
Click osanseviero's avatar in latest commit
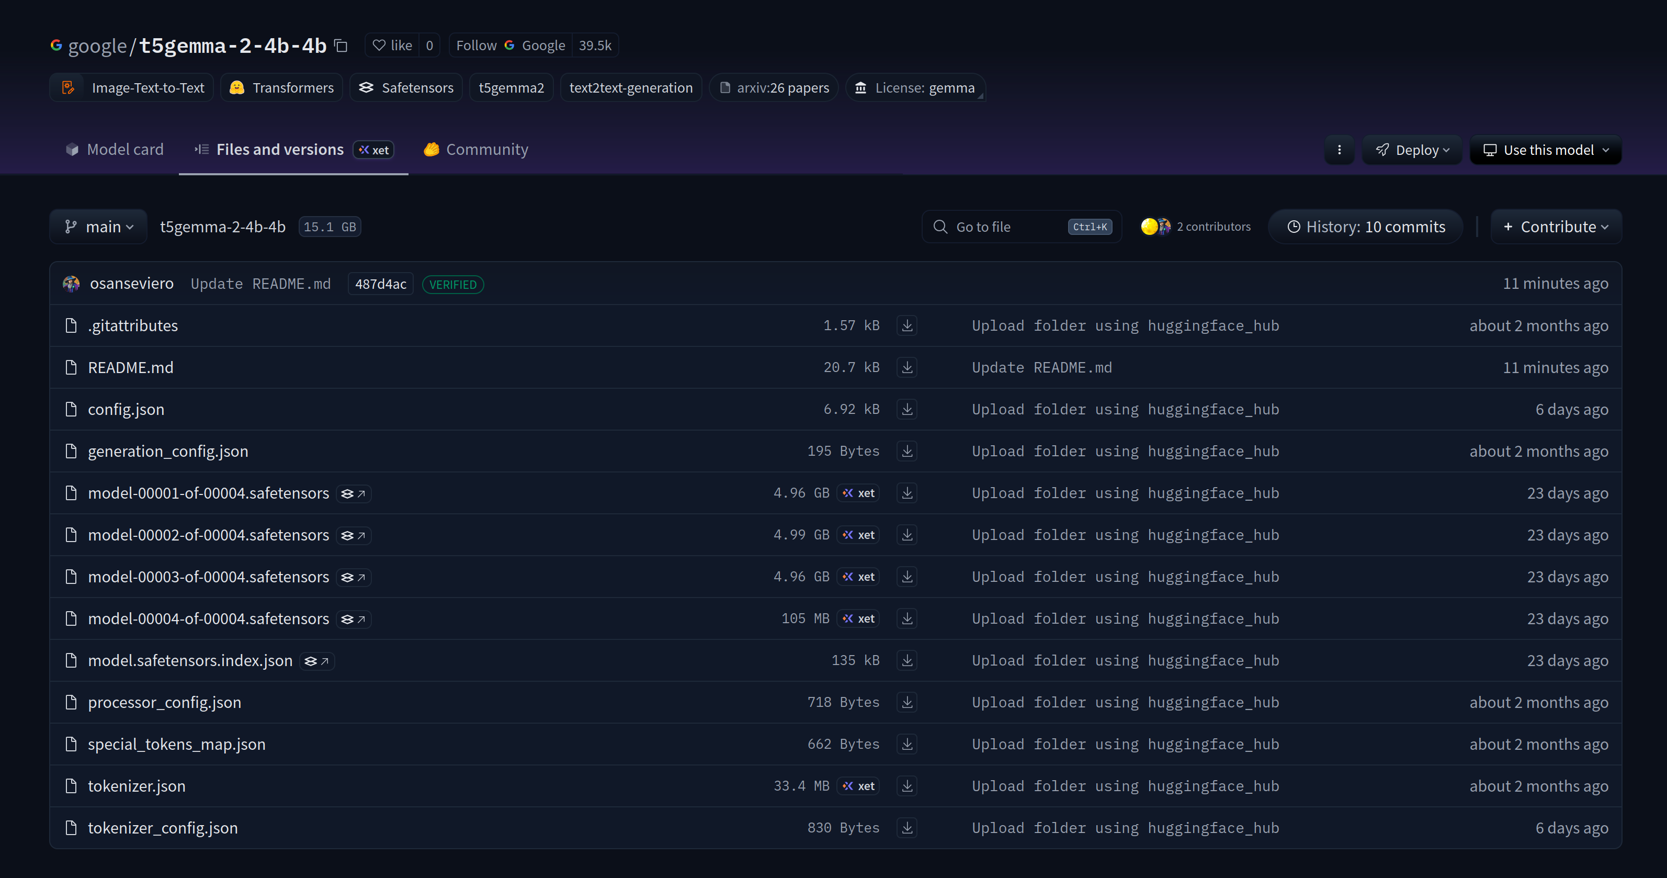pyautogui.click(x=71, y=284)
